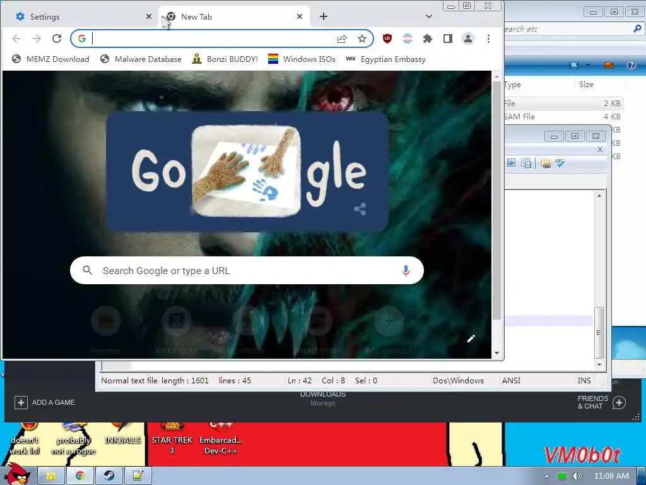Click the Notepad++ spell check ABC icon
Image resolution: width=646 pixels, height=485 pixels.
[560, 164]
